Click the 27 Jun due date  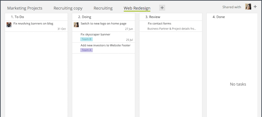pos(129,29)
